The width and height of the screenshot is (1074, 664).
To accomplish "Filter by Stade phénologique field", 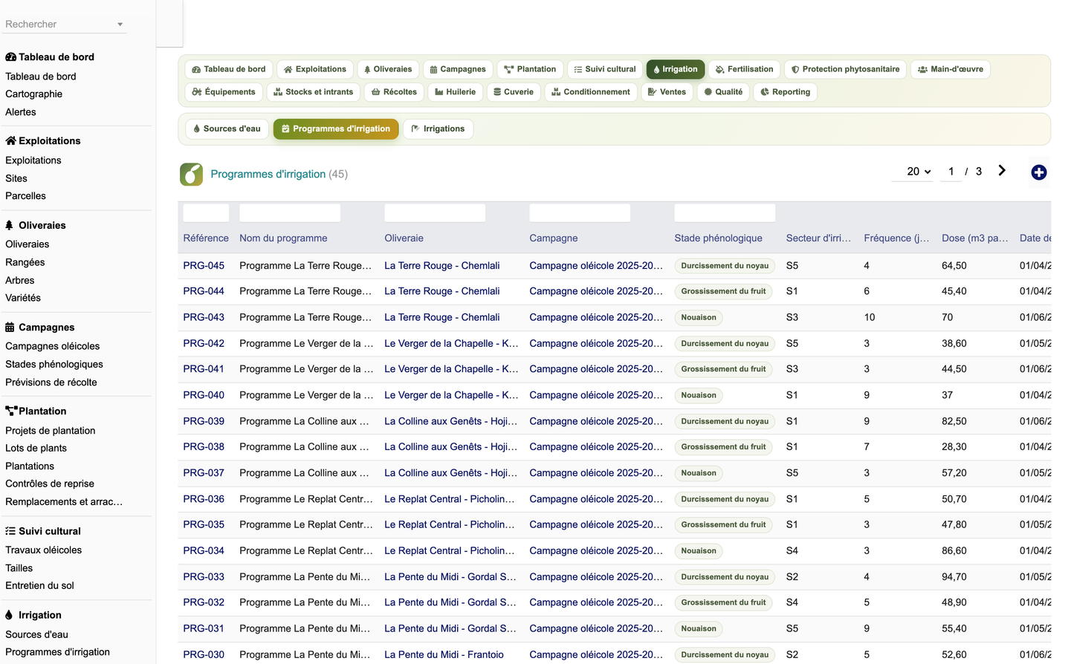I will point(725,212).
